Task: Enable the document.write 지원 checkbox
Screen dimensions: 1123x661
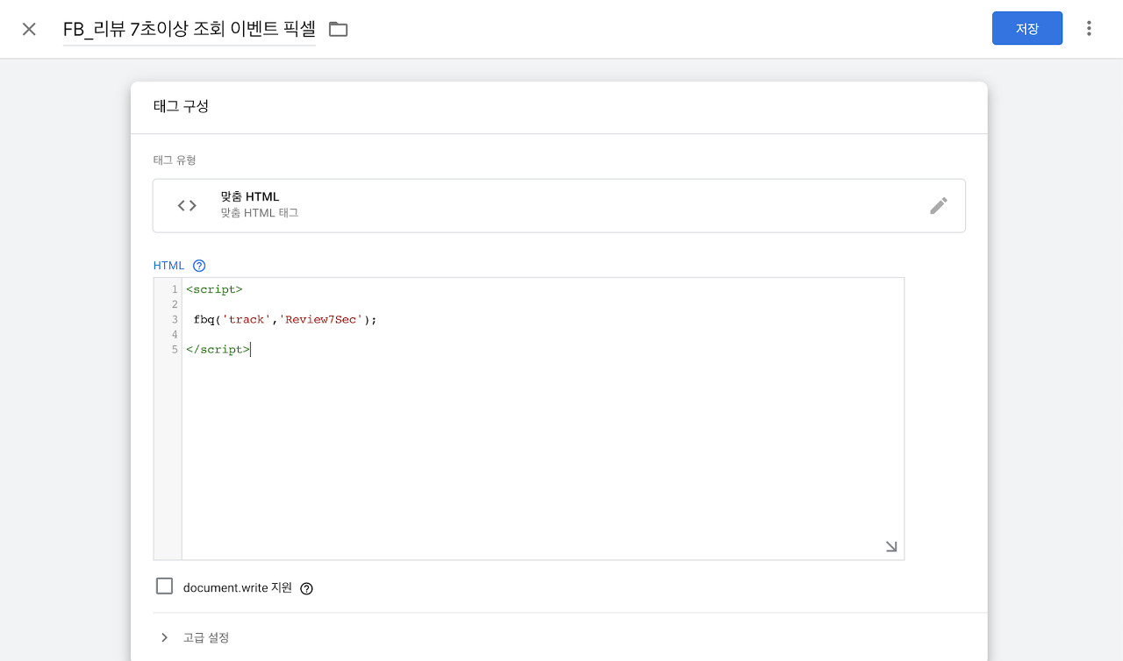Action: point(164,586)
